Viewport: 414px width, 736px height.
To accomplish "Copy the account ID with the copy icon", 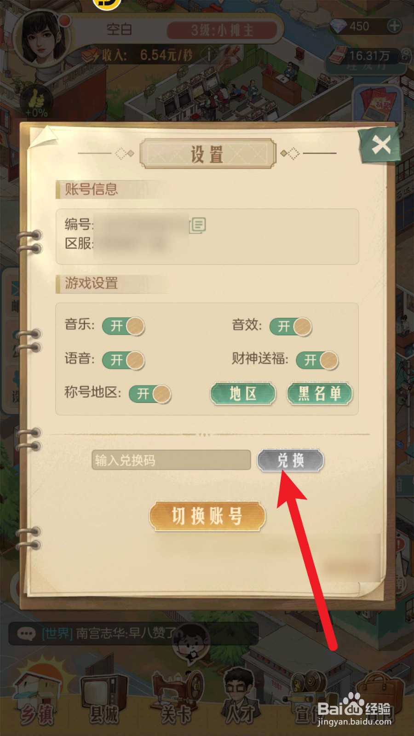I will 198,225.
